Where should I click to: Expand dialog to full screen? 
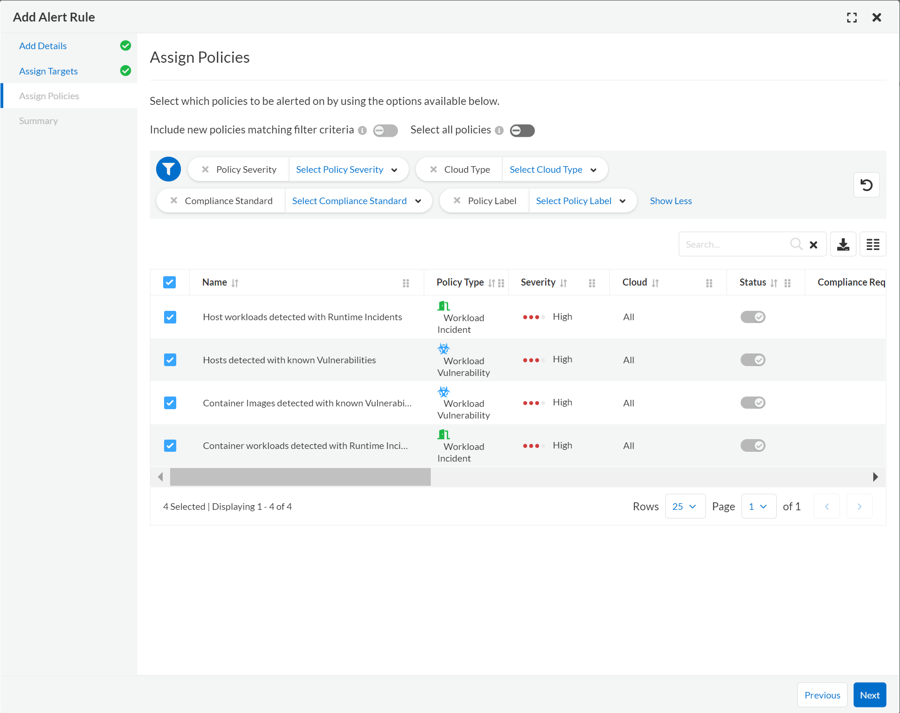pyautogui.click(x=852, y=17)
